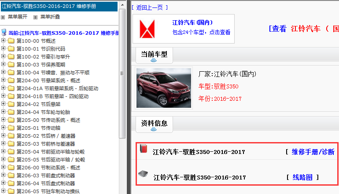
Task: Click the text 年份:2016-2017
Action: 220,99
